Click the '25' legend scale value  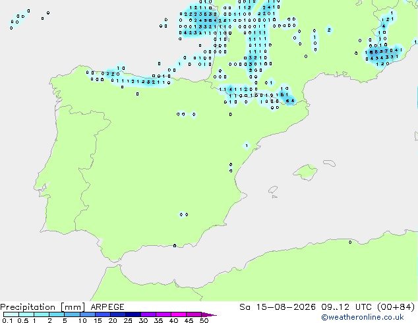(128, 320)
